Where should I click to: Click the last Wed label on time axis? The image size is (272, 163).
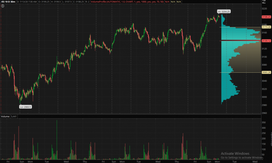click(255, 161)
